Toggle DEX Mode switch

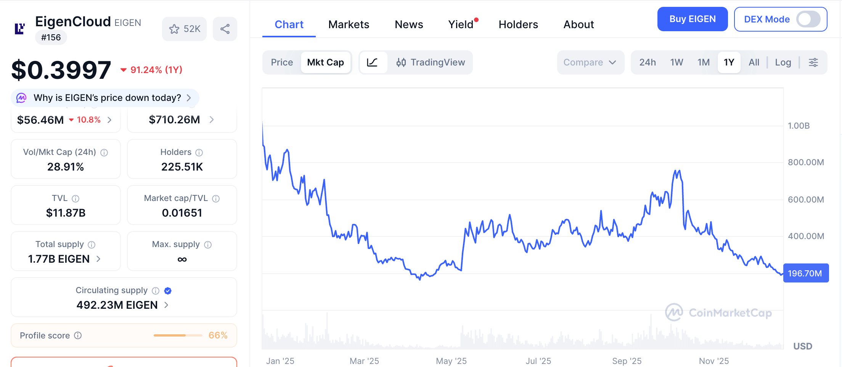click(x=808, y=19)
